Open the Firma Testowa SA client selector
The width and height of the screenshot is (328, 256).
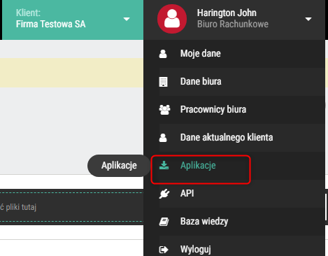tap(73, 19)
